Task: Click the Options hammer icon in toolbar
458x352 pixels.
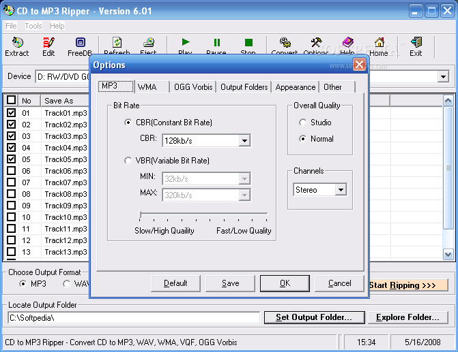Action: tap(316, 42)
